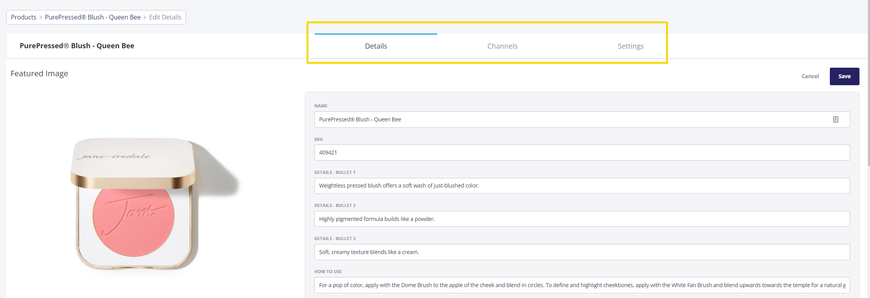Viewport: 870px width, 298px height.
Task: Edit the Details - Bullet 3 field
Action: tap(582, 252)
